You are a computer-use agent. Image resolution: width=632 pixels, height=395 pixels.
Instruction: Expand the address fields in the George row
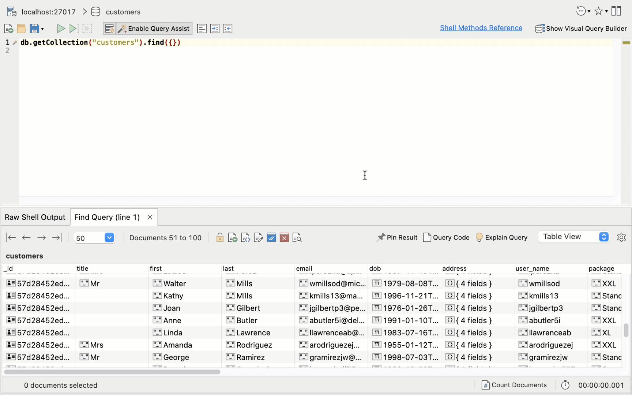click(478, 357)
